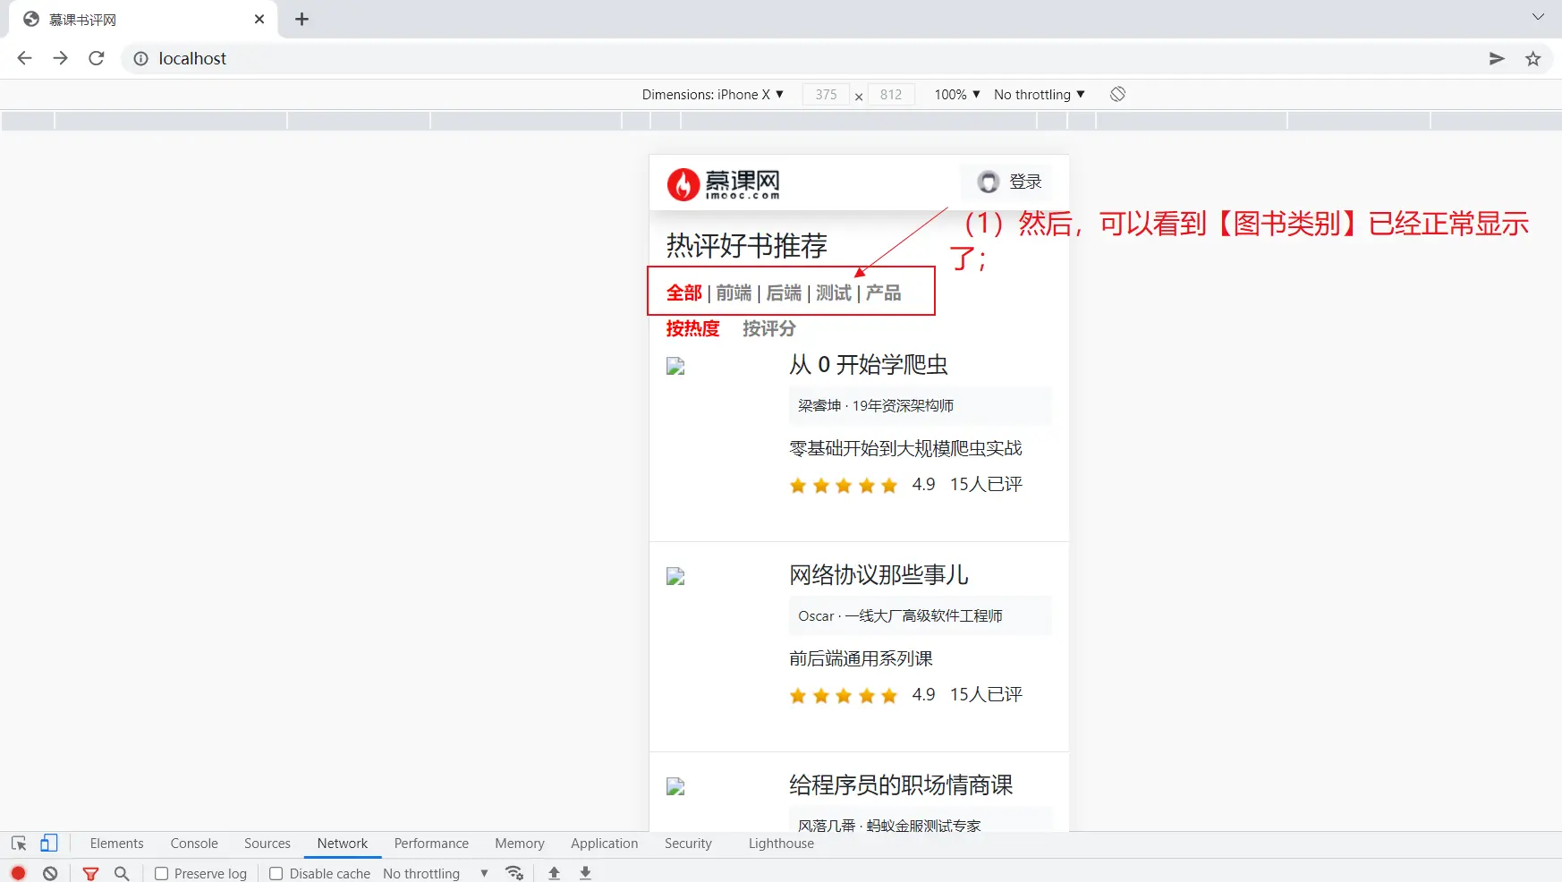Click the browser reload page icon
This screenshot has width=1562, height=882.
click(97, 58)
